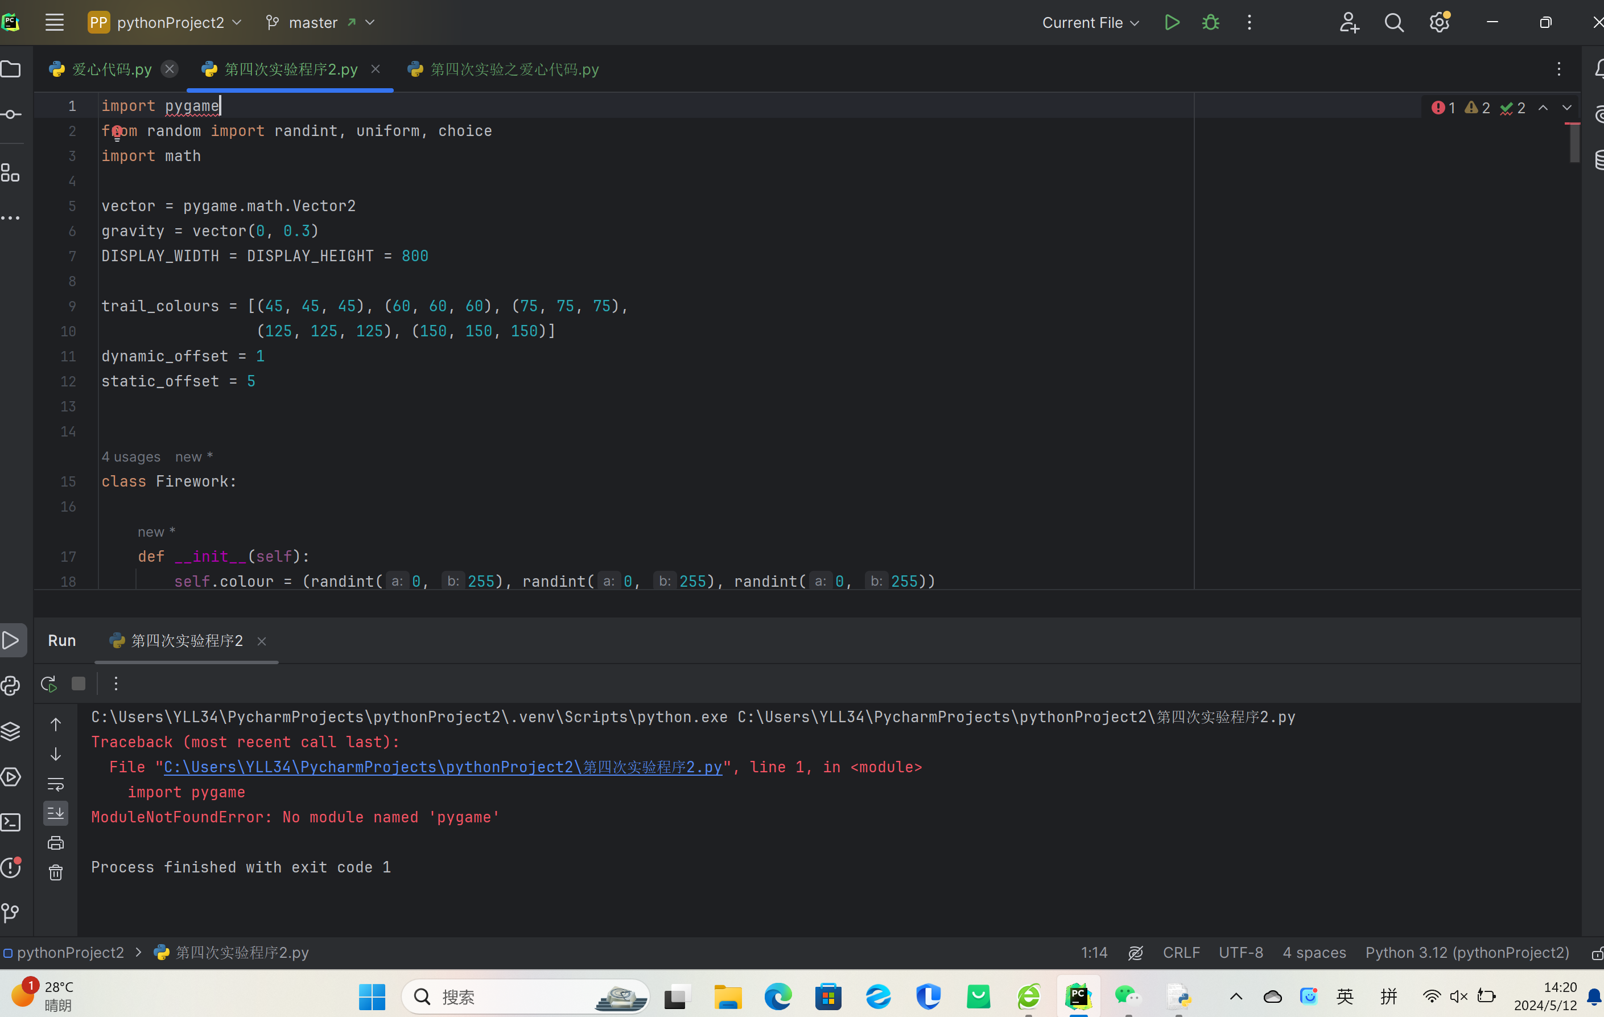Close the 第四次实验程序2 run tab
The image size is (1604, 1017).
pyautogui.click(x=262, y=641)
